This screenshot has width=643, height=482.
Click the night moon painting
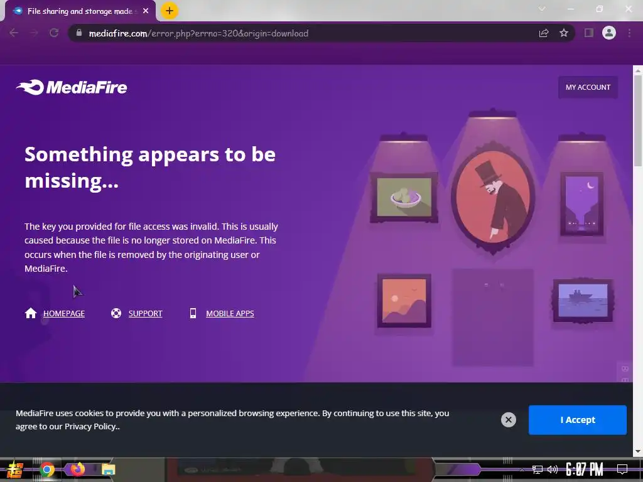tap(582, 205)
